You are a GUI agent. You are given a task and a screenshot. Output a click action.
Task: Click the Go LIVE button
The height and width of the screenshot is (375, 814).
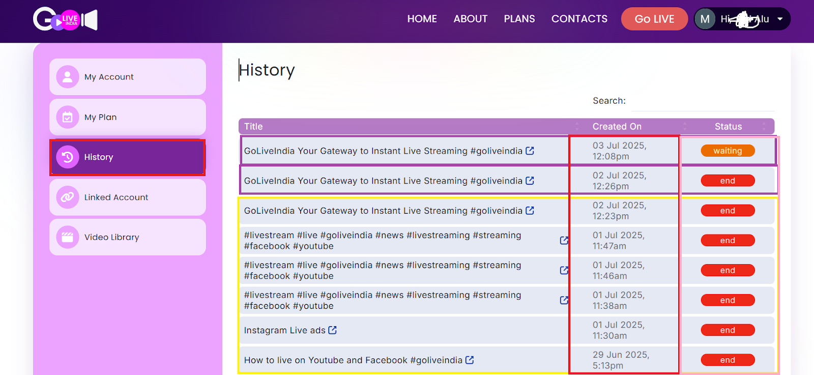click(654, 19)
